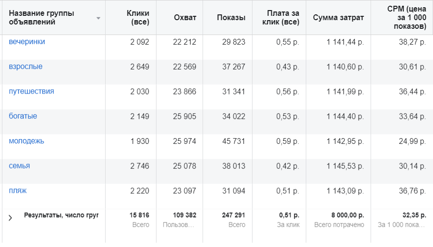The image size is (433, 247).
Task: Sort by the "Сумма затрат" column header
Action: point(338,18)
